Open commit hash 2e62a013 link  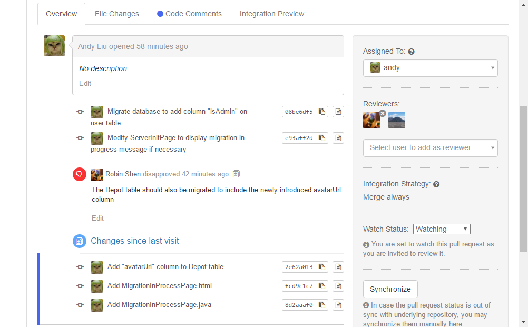click(x=299, y=267)
